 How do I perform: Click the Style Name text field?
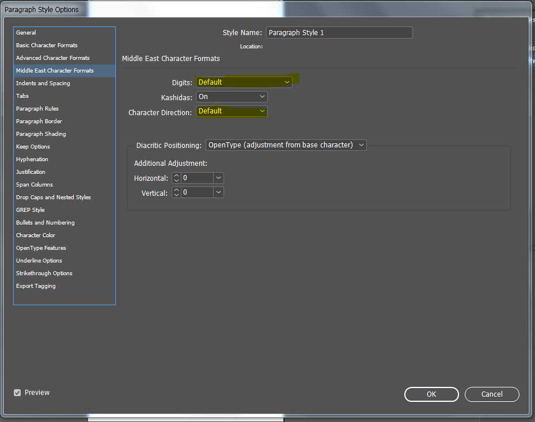point(339,33)
